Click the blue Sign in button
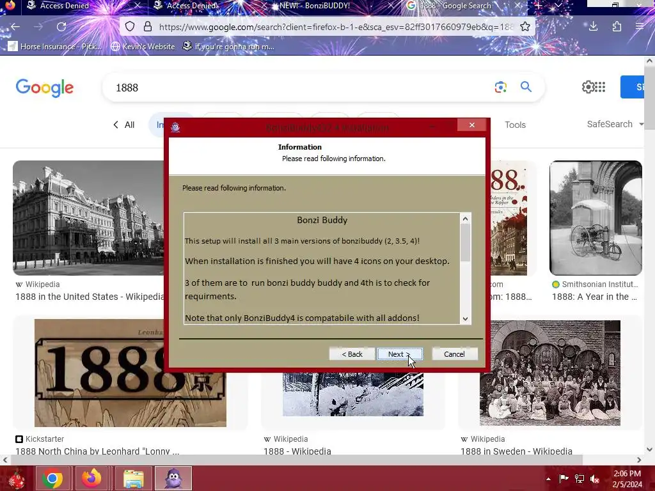Screen dimensions: 655x491 (632, 87)
